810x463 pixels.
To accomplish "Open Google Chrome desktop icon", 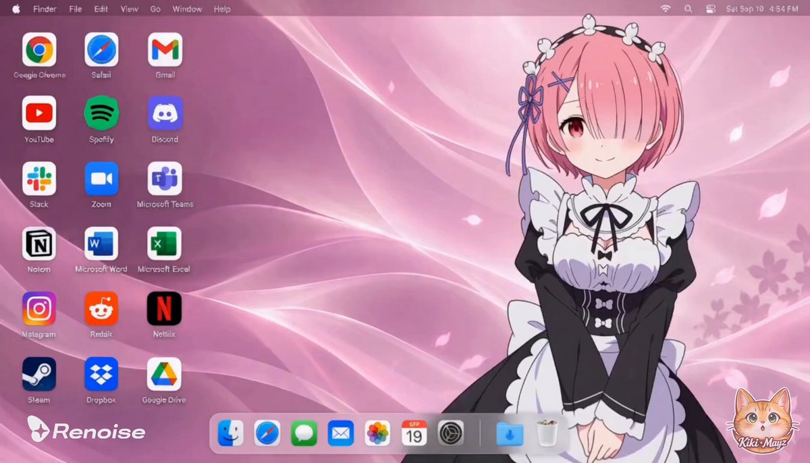I will pos(39,50).
